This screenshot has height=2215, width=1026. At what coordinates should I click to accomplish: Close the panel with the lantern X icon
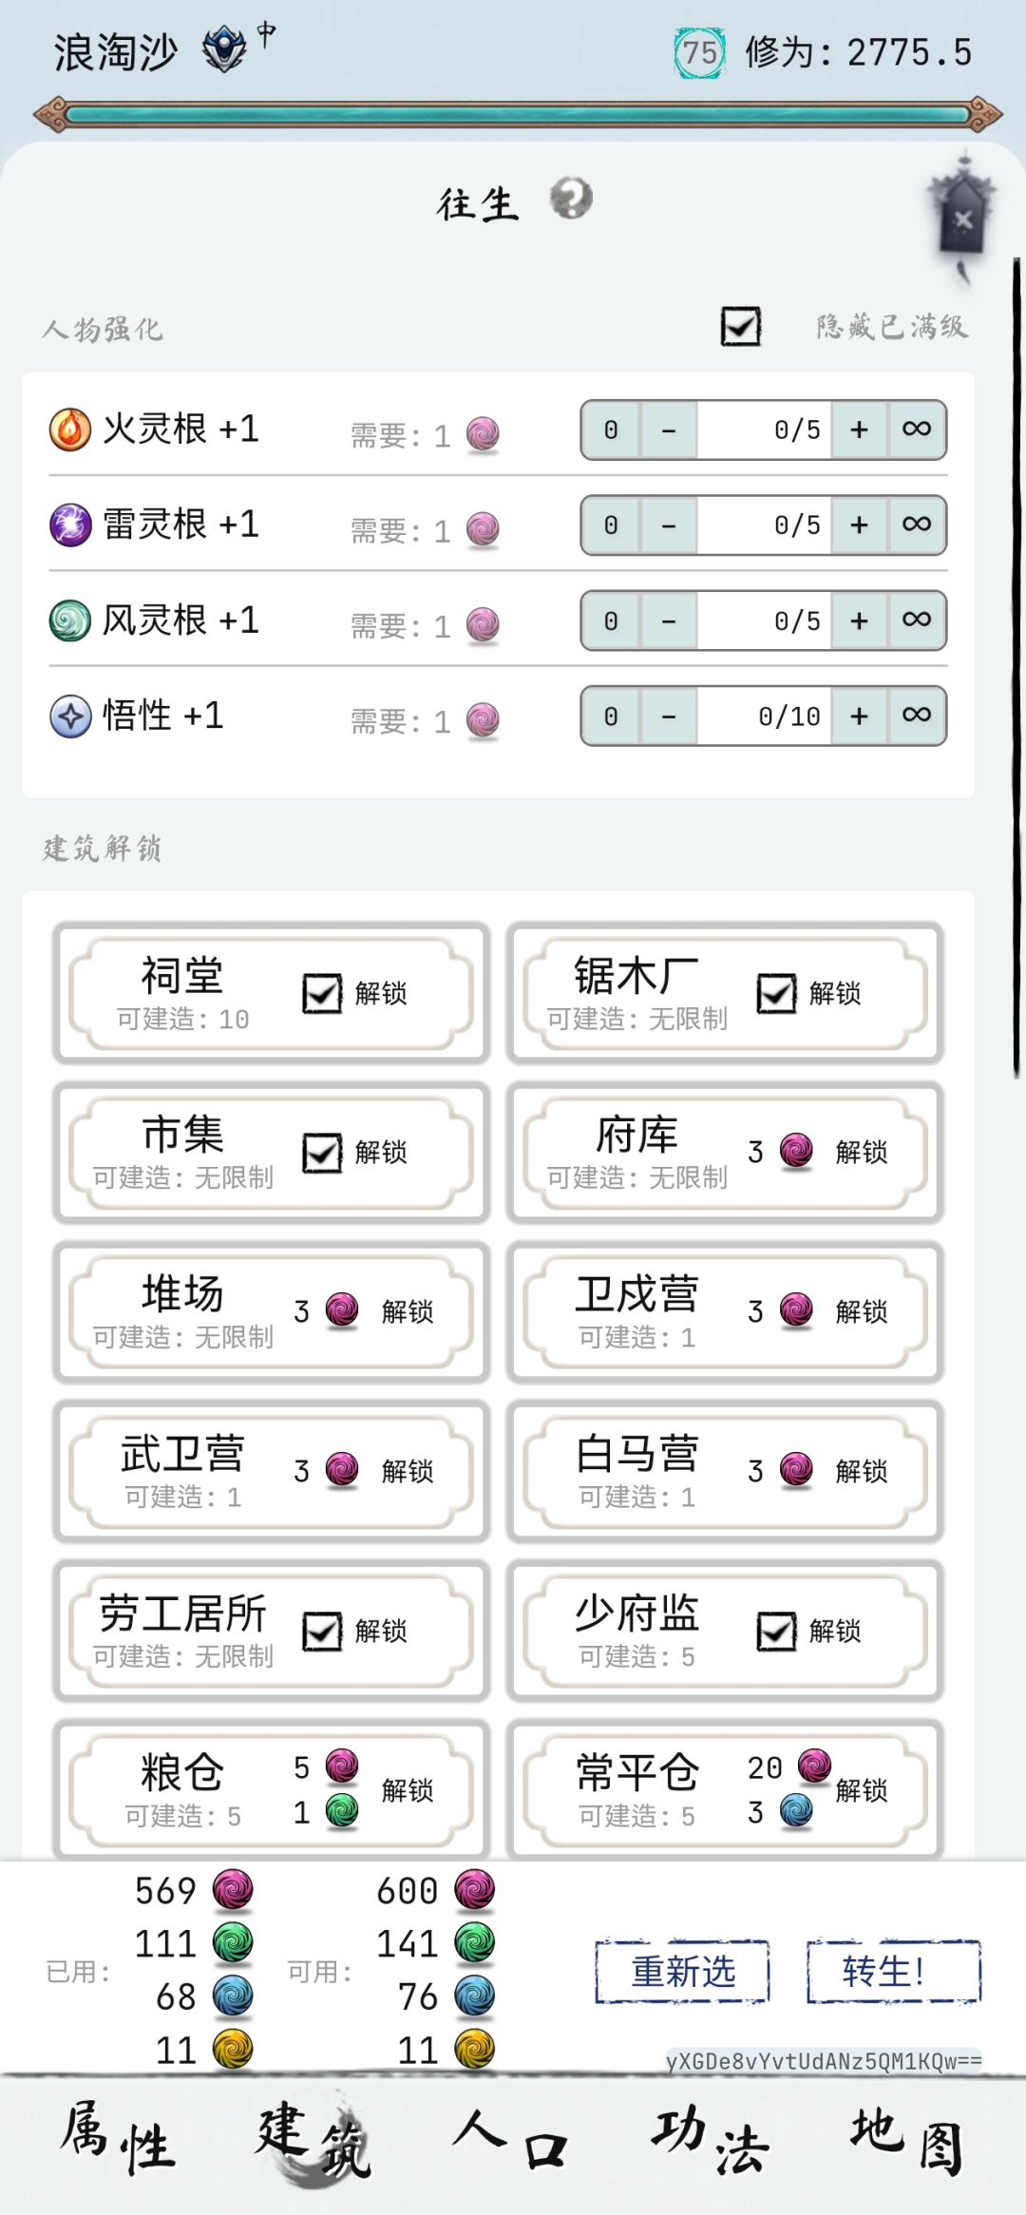(962, 220)
